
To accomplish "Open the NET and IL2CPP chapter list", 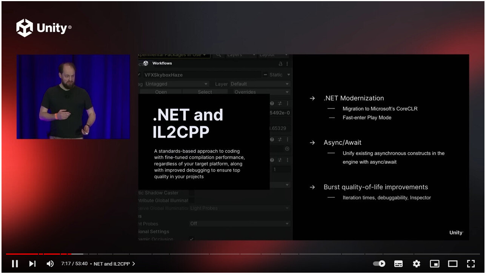I will [112, 264].
